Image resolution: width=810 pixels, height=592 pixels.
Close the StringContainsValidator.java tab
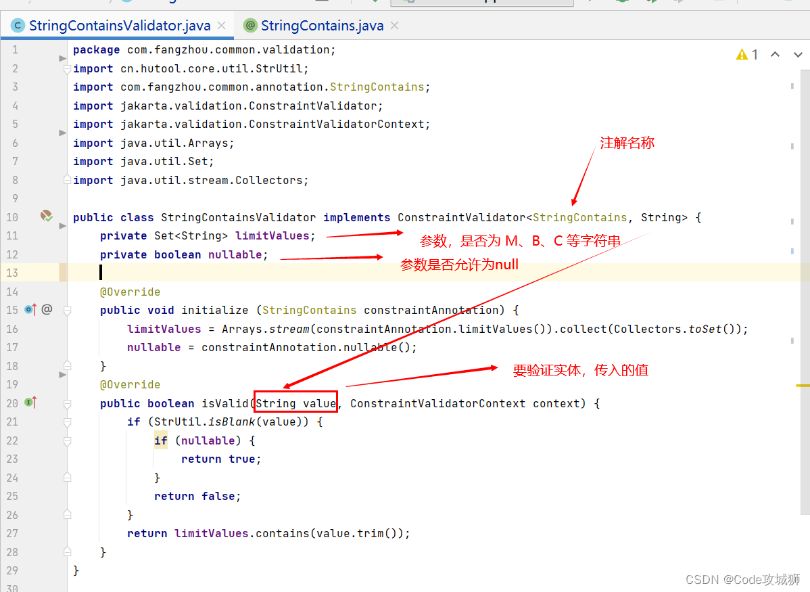tap(222, 25)
